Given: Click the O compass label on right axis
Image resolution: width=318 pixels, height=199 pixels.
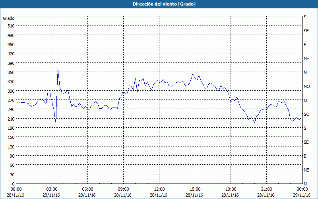Looking at the screenshot, I should pos(305,100).
